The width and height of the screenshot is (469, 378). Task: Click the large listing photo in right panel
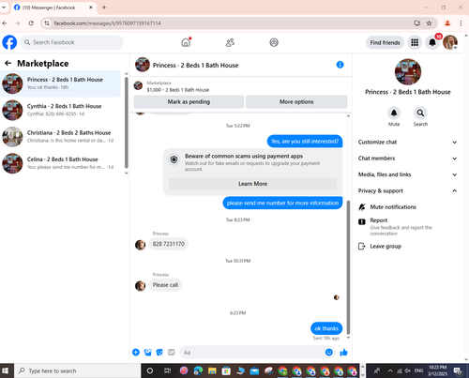click(408, 71)
